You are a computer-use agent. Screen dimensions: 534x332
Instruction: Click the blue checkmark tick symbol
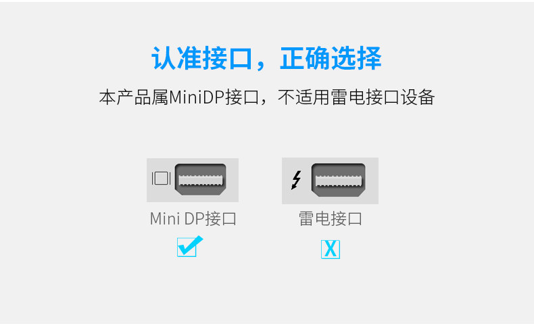tap(191, 245)
